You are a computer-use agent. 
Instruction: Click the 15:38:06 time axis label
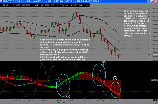[16, 100]
